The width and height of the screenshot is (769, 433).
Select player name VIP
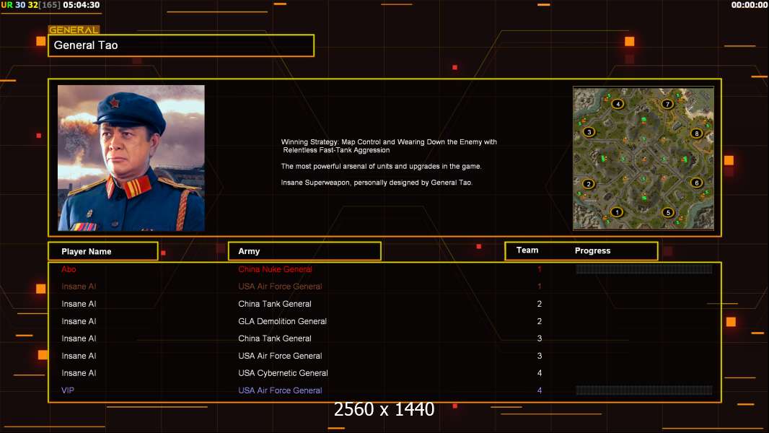pos(68,390)
